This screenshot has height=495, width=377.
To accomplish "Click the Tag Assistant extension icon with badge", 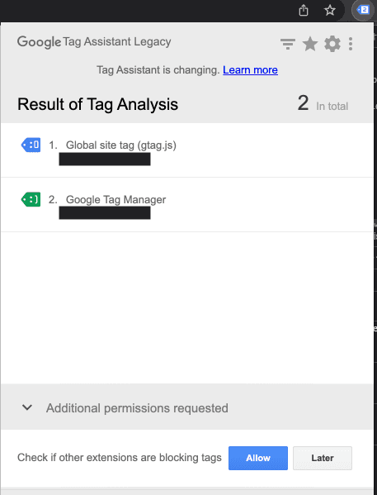I will pyautogui.click(x=362, y=10).
